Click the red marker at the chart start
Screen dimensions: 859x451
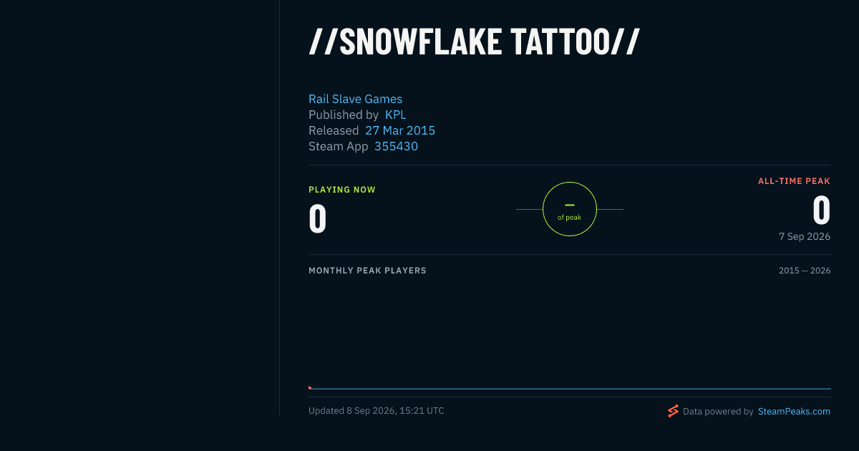click(x=310, y=387)
